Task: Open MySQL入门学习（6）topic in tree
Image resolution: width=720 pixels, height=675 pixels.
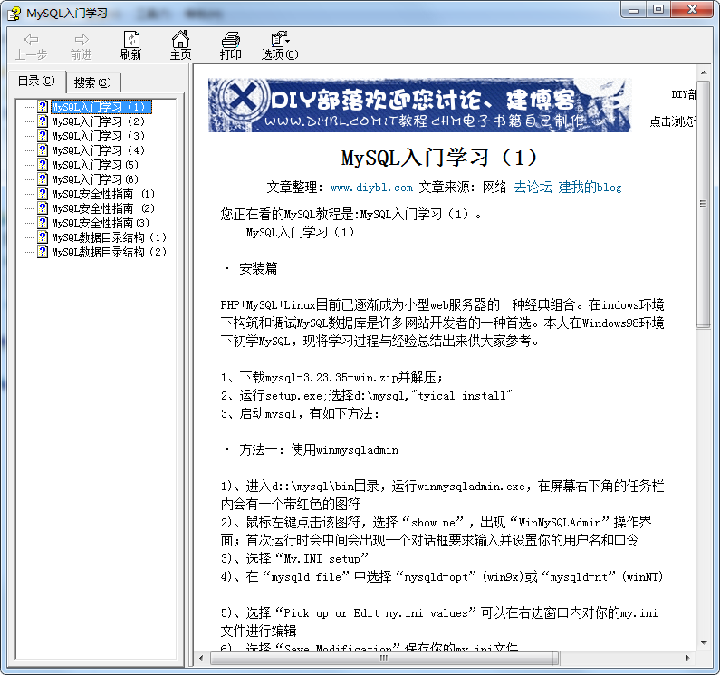Action: click(94, 179)
